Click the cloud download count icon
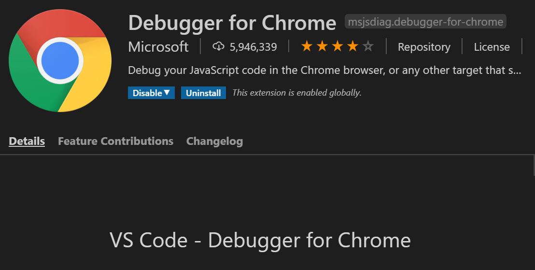This screenshot has height=270, width=535. point(218,46)
